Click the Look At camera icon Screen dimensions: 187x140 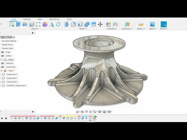pos(82,112)
